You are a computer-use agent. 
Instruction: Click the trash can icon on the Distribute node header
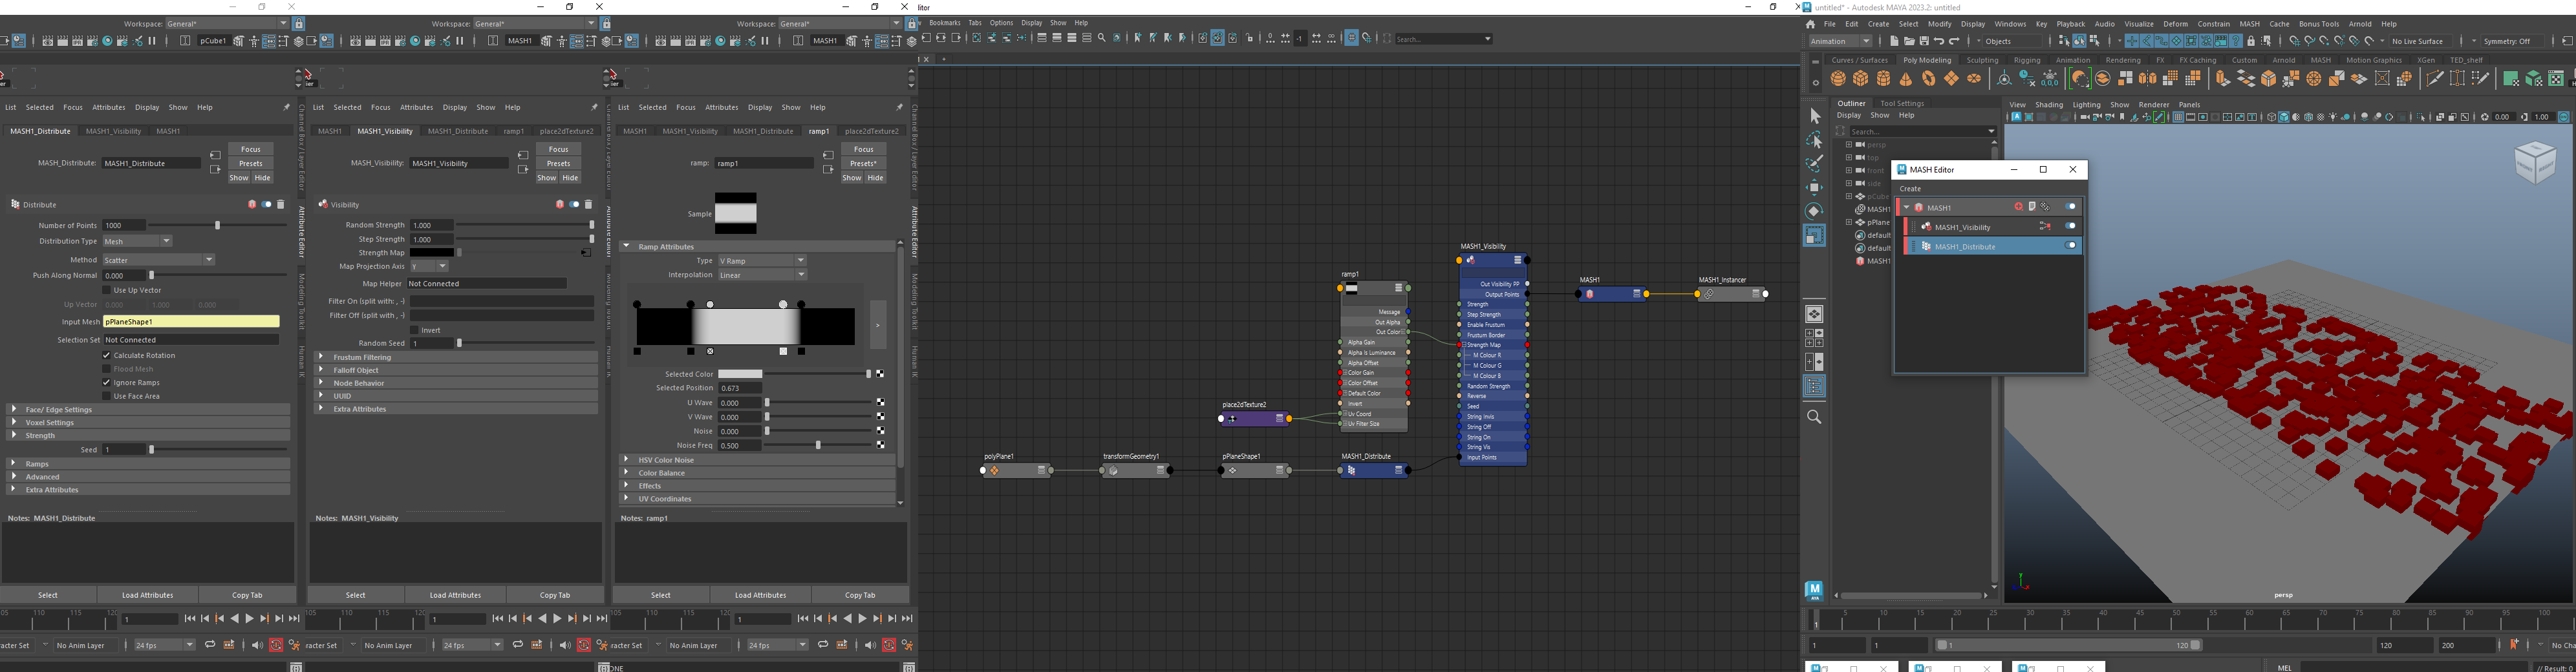point(281,204)
